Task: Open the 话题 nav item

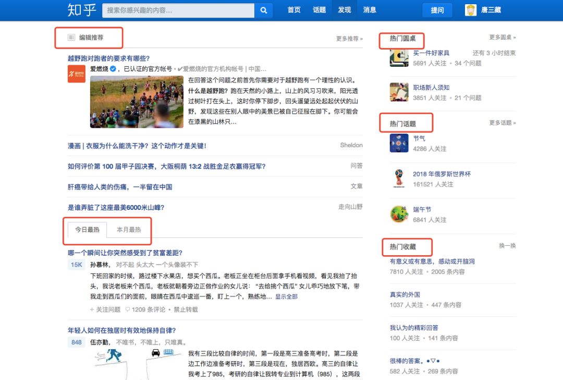Action: pos(319,10)
